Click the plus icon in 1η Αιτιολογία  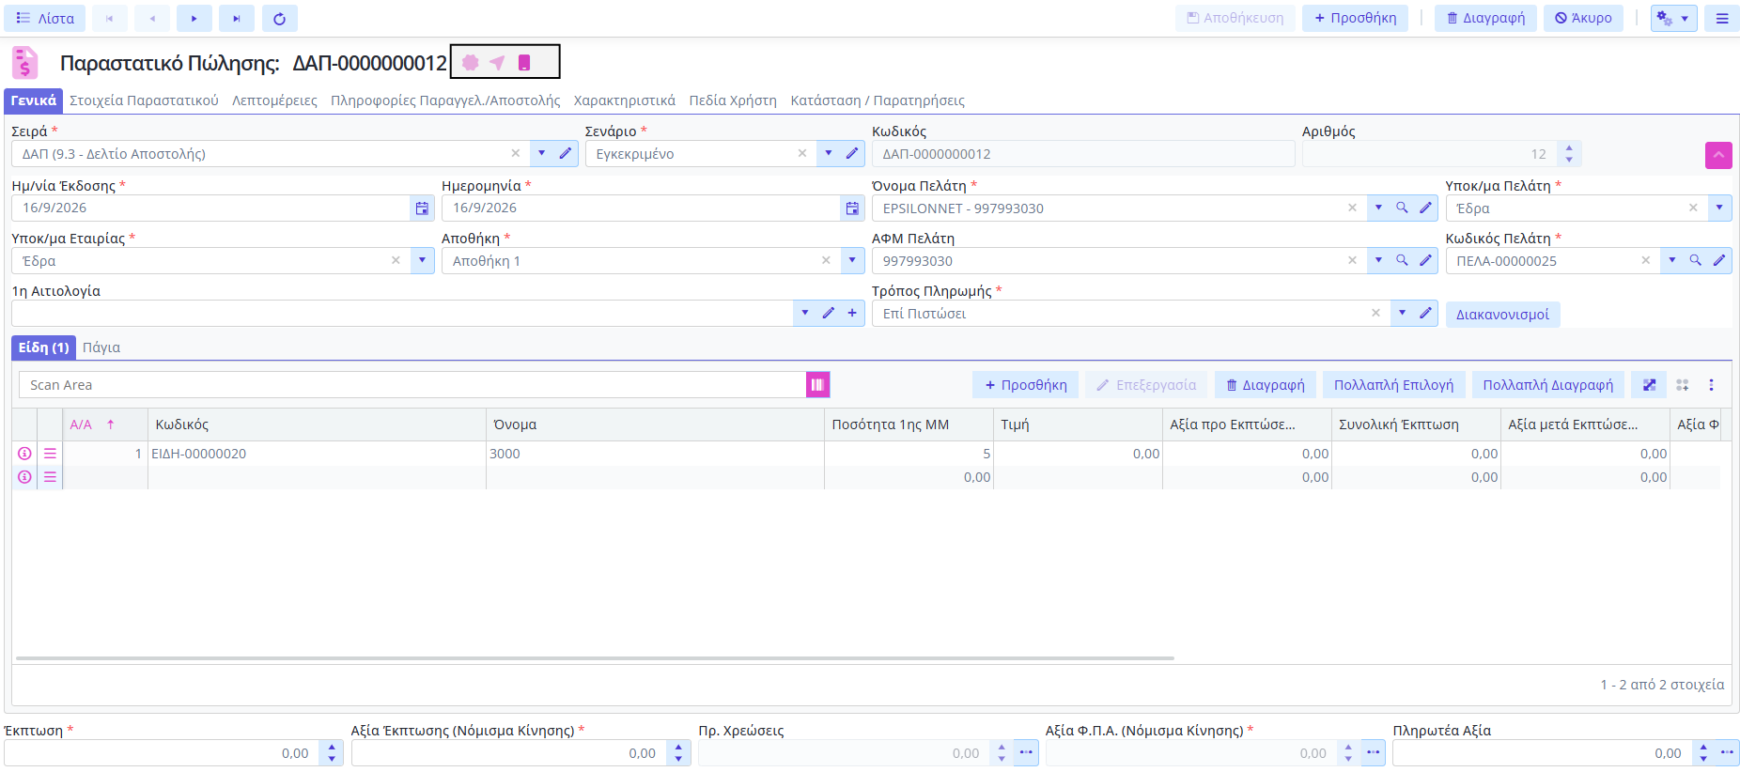[852, 313]
